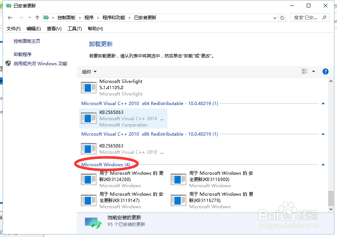Maximize the 已安装更新 window
The width and height of the screenshot is (337, 237).
[309, 6]
